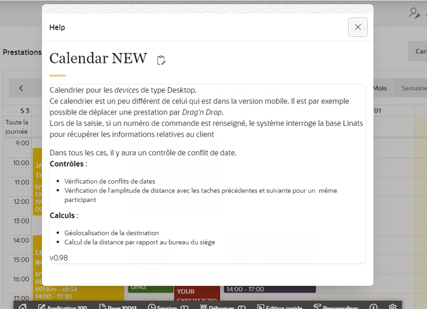Click the S 3 week number header
Viewport: 427px width, 309px height.
tap(25, 111)
